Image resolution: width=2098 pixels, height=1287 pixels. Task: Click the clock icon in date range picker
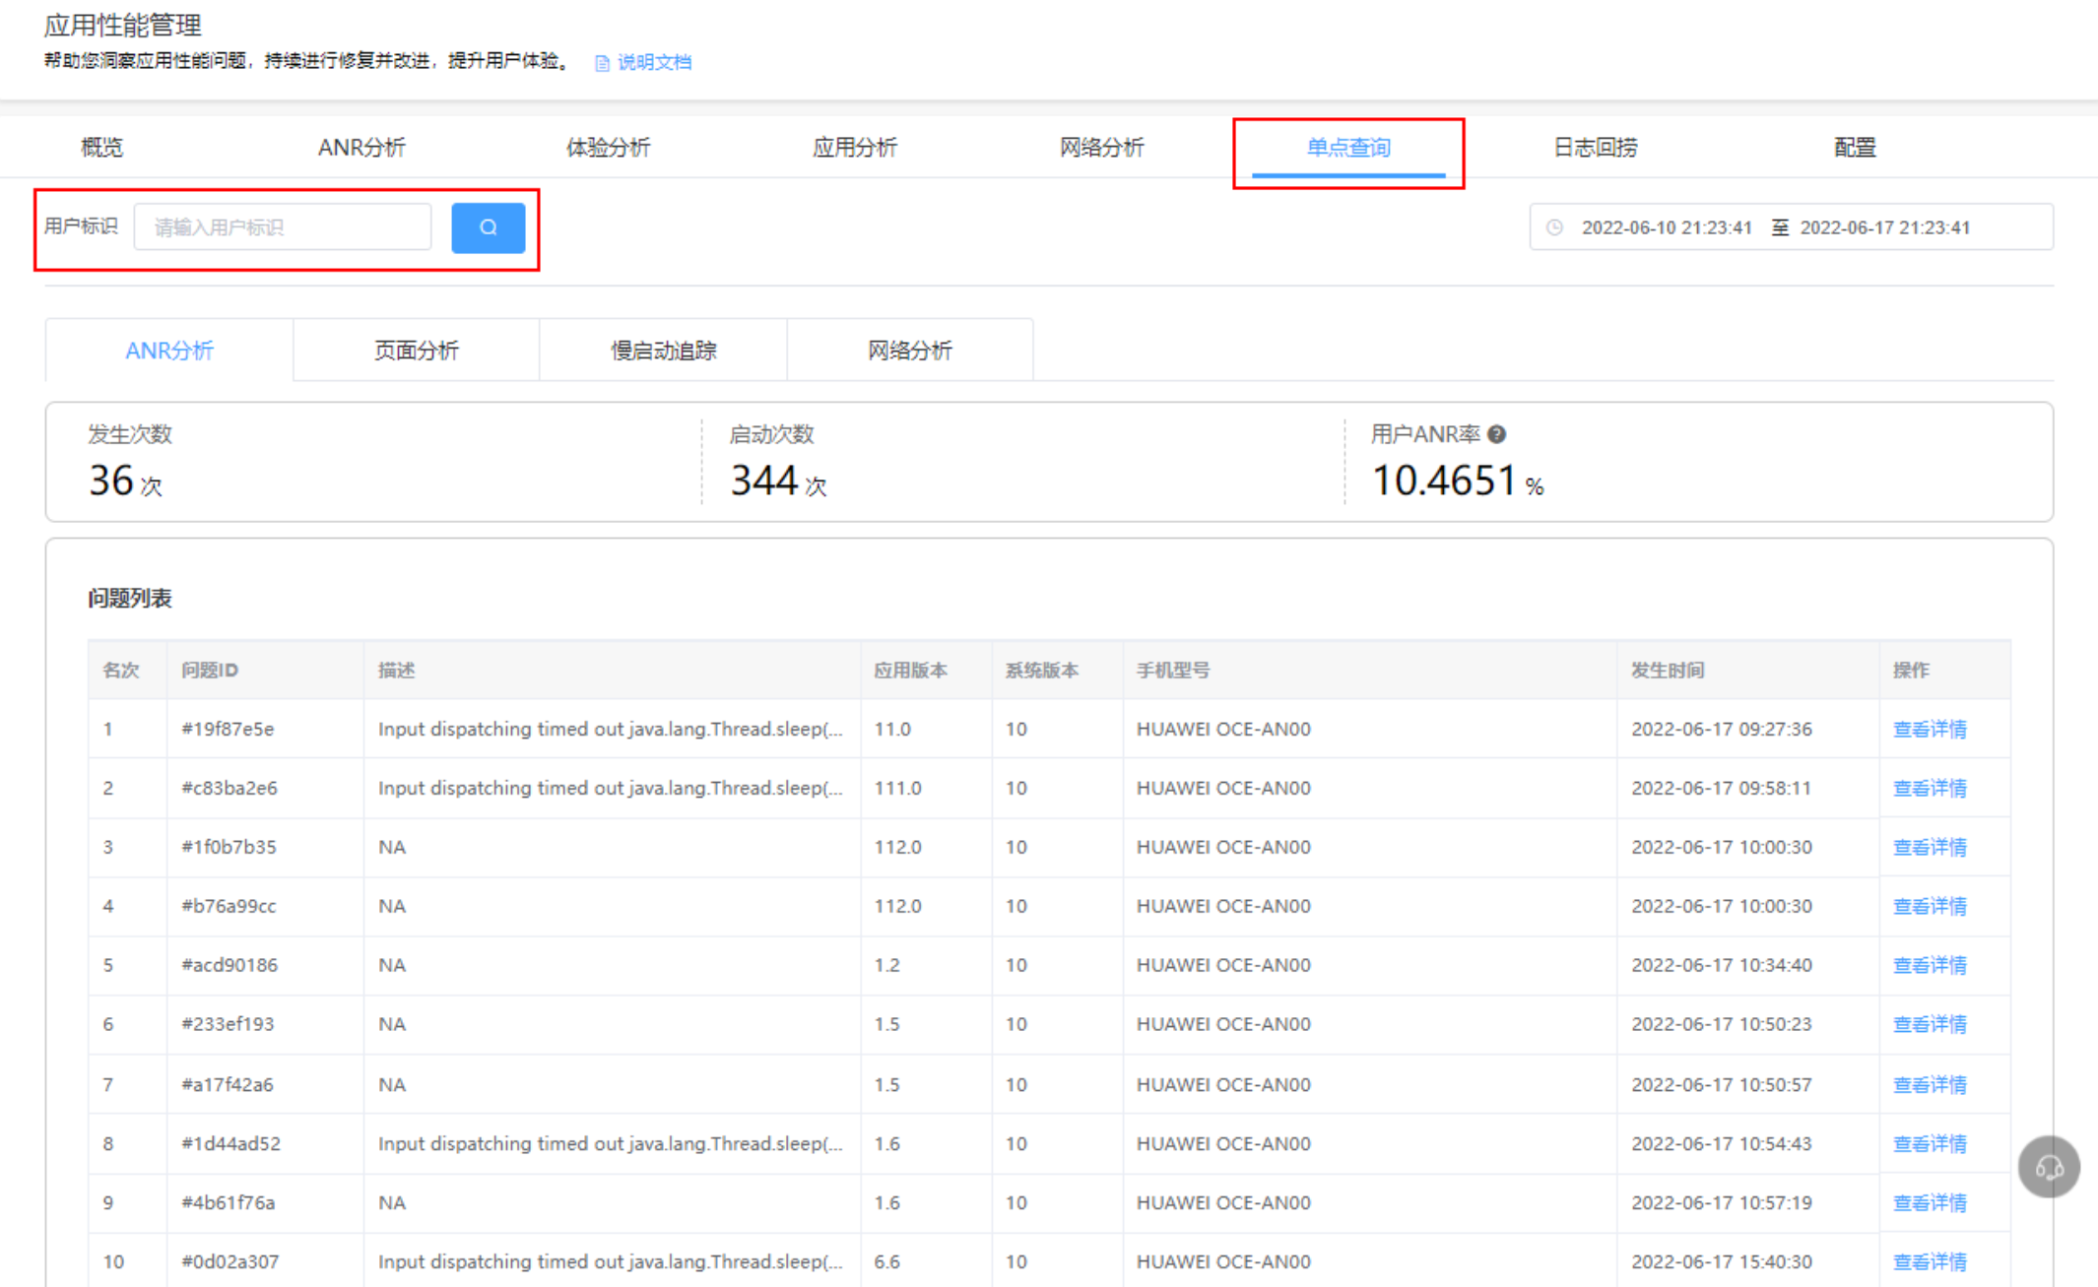(1554, 227)
